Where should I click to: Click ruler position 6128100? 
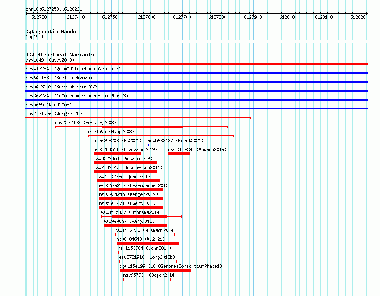(x=324, y=17)
